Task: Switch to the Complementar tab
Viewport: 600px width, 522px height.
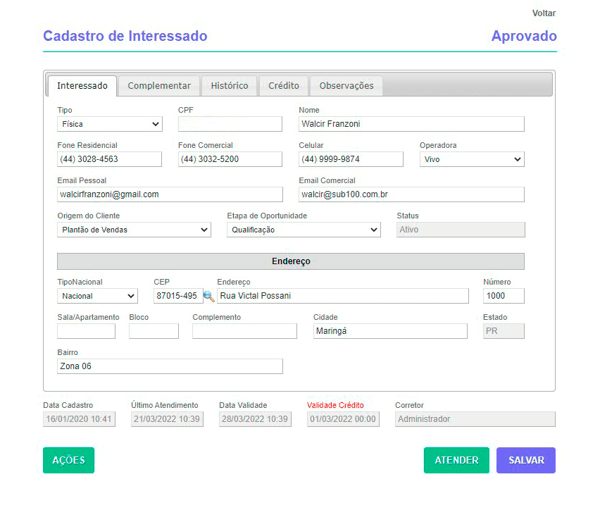Action: (x=158, y=85)
